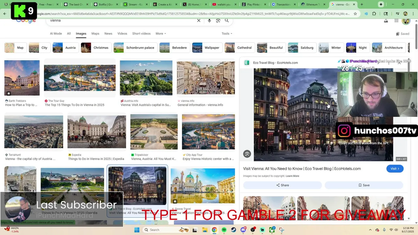Save the image with Save button
Viewport: 418px width, 235px height.
click(x=364, y=185)
